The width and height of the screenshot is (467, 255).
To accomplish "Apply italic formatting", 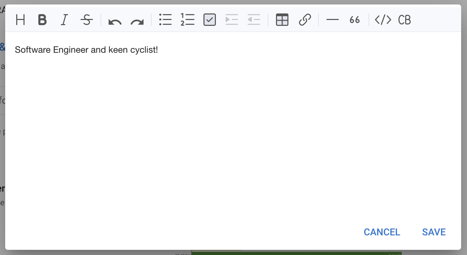I will point(64,20).
